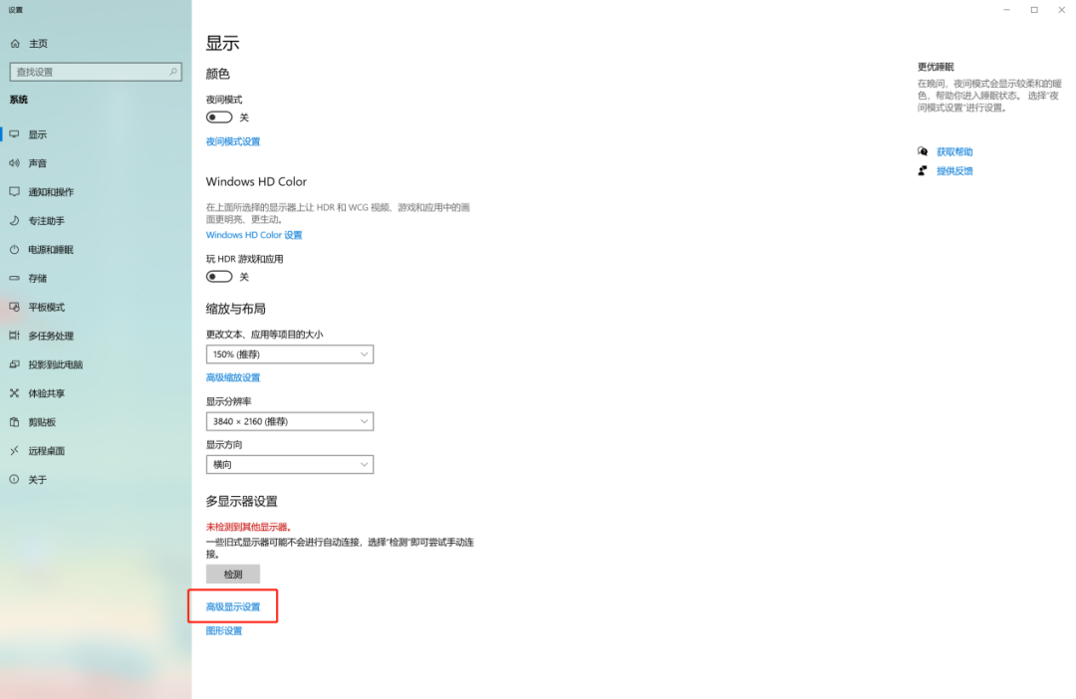The image size is (1076, 699).
Task: Click the 声音 speaker icon
Action: 14,163
